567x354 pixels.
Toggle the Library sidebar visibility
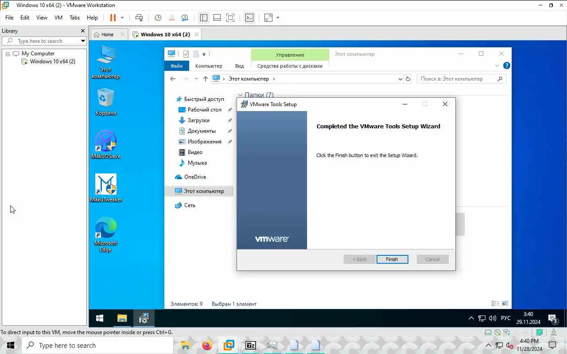tap(204, 18)
